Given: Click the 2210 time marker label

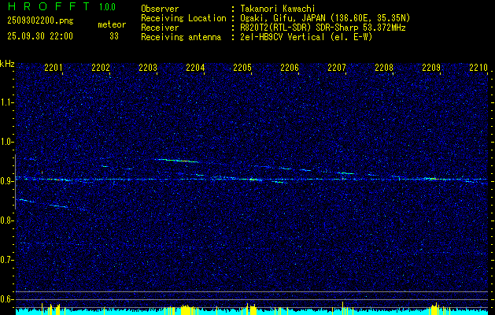Looking at the screenshot, I should point(478,68).
